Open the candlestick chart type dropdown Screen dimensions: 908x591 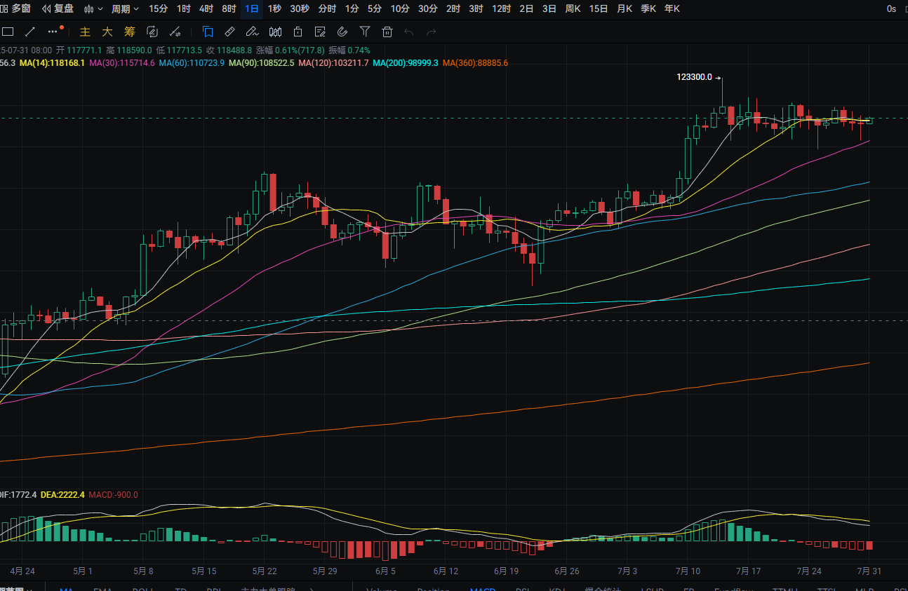click(x=93, y=9)
